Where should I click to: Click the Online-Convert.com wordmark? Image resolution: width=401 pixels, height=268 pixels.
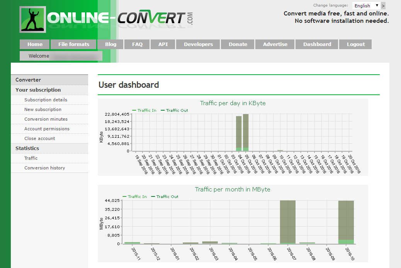120,18
